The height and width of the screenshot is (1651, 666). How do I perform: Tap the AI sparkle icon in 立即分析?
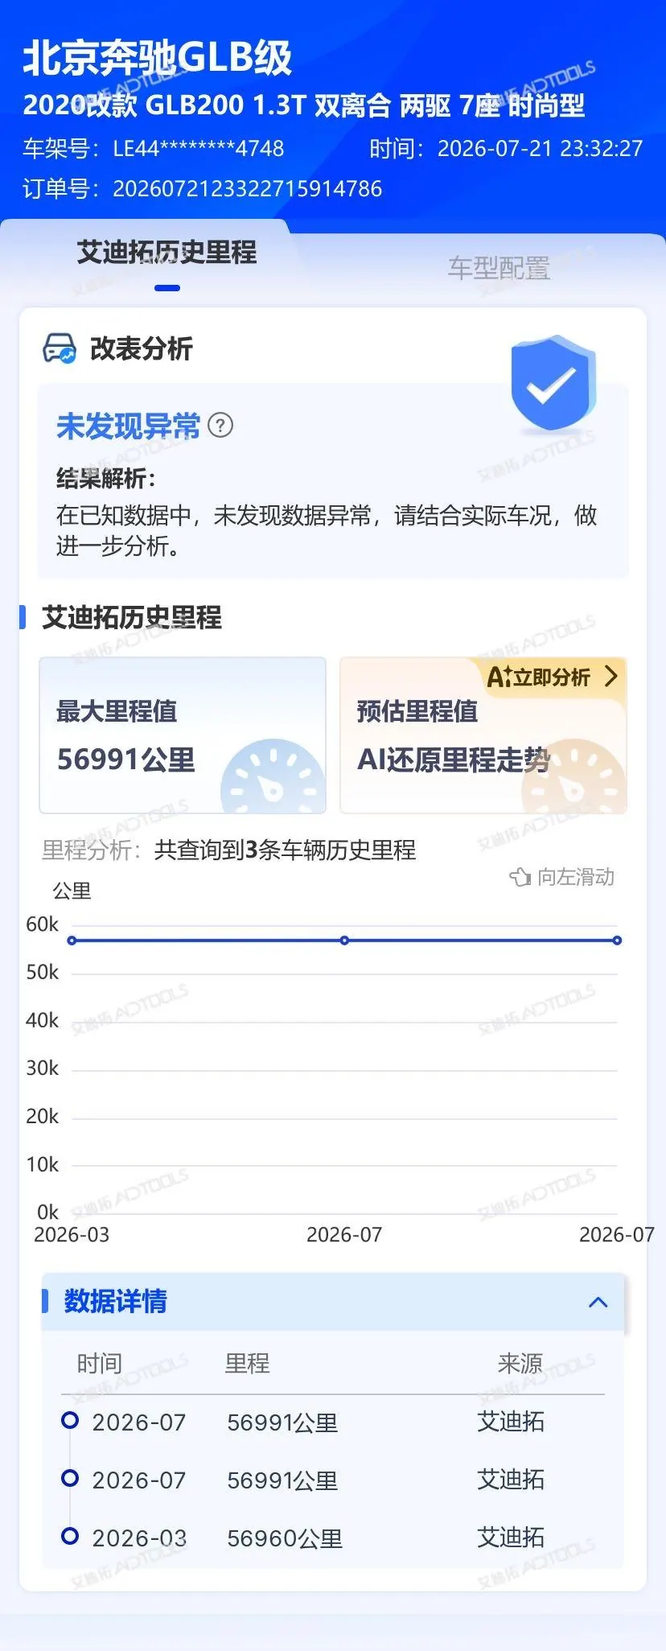tap(499, 677)
